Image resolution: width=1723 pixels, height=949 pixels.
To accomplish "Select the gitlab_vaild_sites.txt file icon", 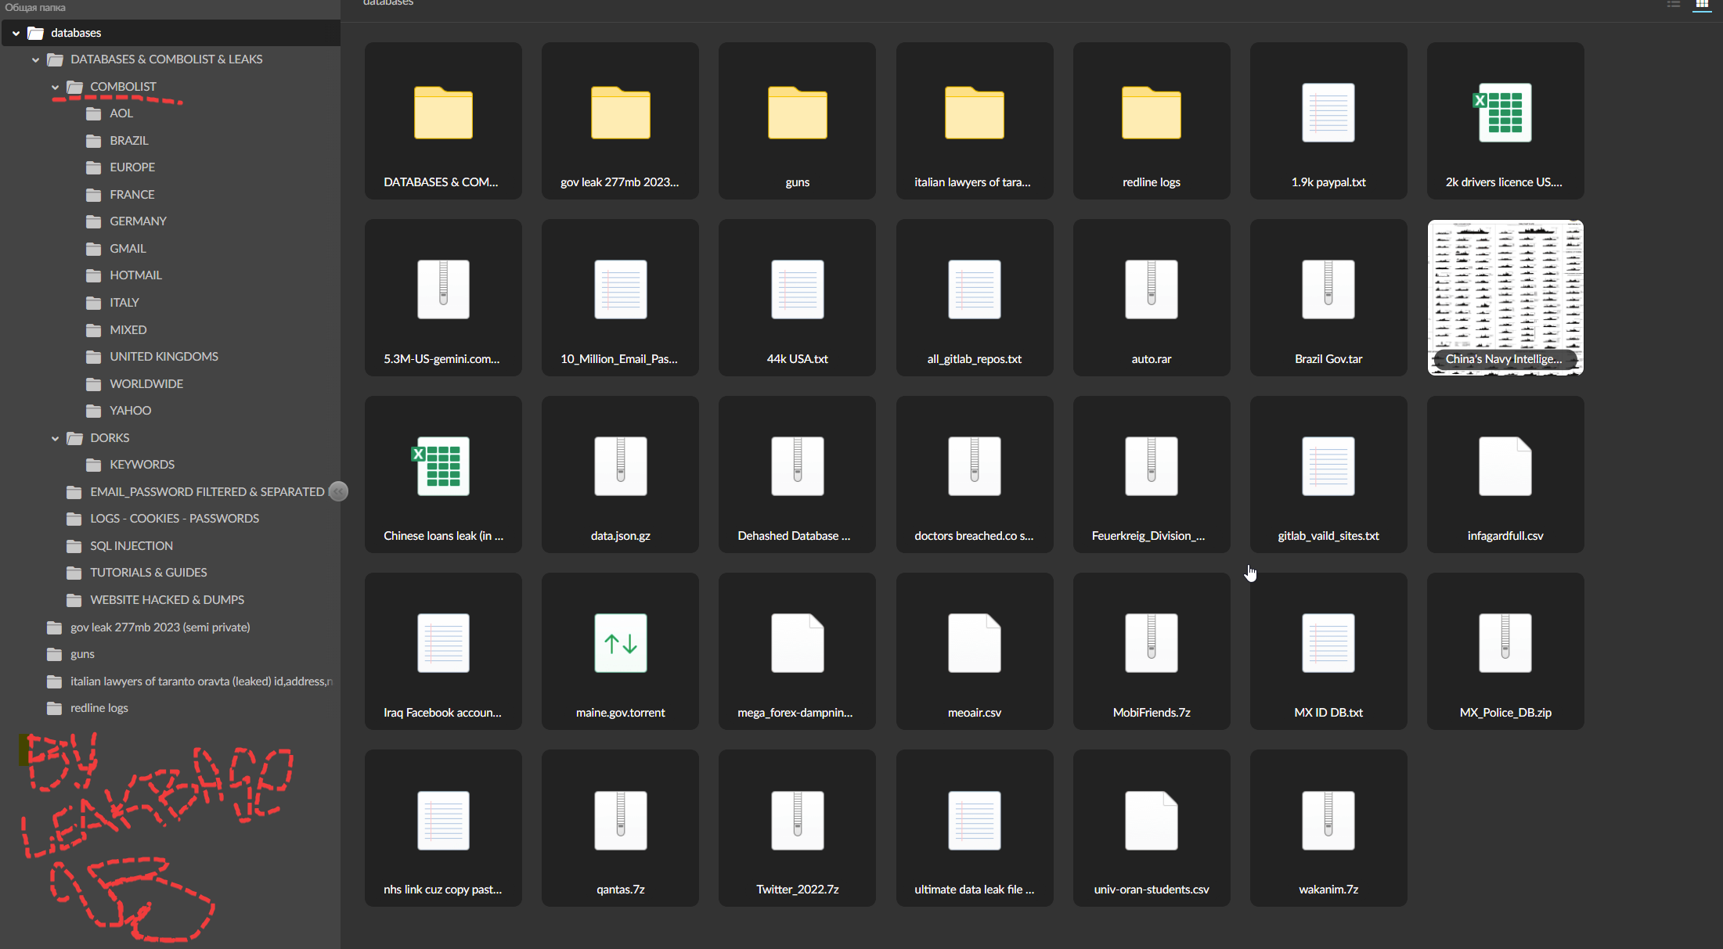I will click(1328, 466).
